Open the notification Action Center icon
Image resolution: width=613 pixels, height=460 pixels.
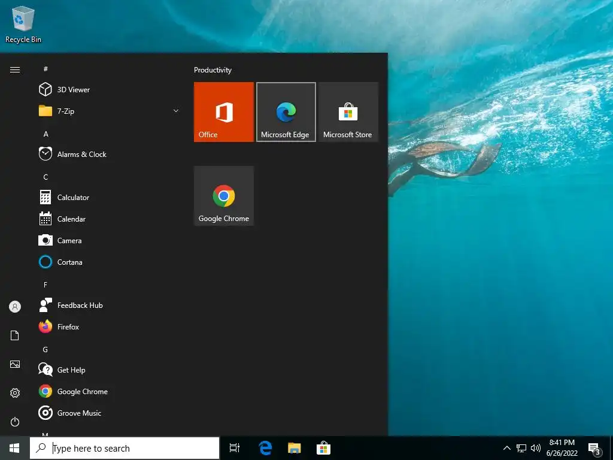[x=594, y=449]
